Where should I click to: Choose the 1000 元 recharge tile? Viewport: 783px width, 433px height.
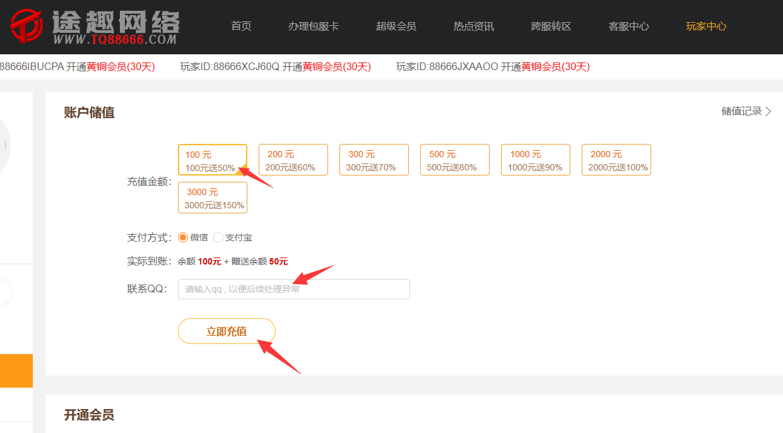pyautogui.click(x=535, y=160)
